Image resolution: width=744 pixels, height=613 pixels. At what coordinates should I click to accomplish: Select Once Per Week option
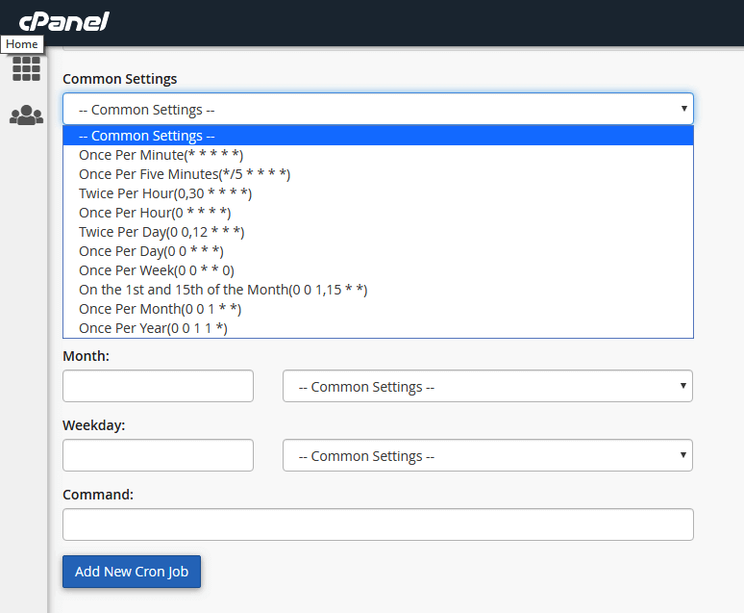378,270
